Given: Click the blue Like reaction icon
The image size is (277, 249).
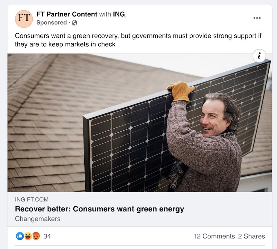Looking at the screenshot, I should (x=20, y=236).
